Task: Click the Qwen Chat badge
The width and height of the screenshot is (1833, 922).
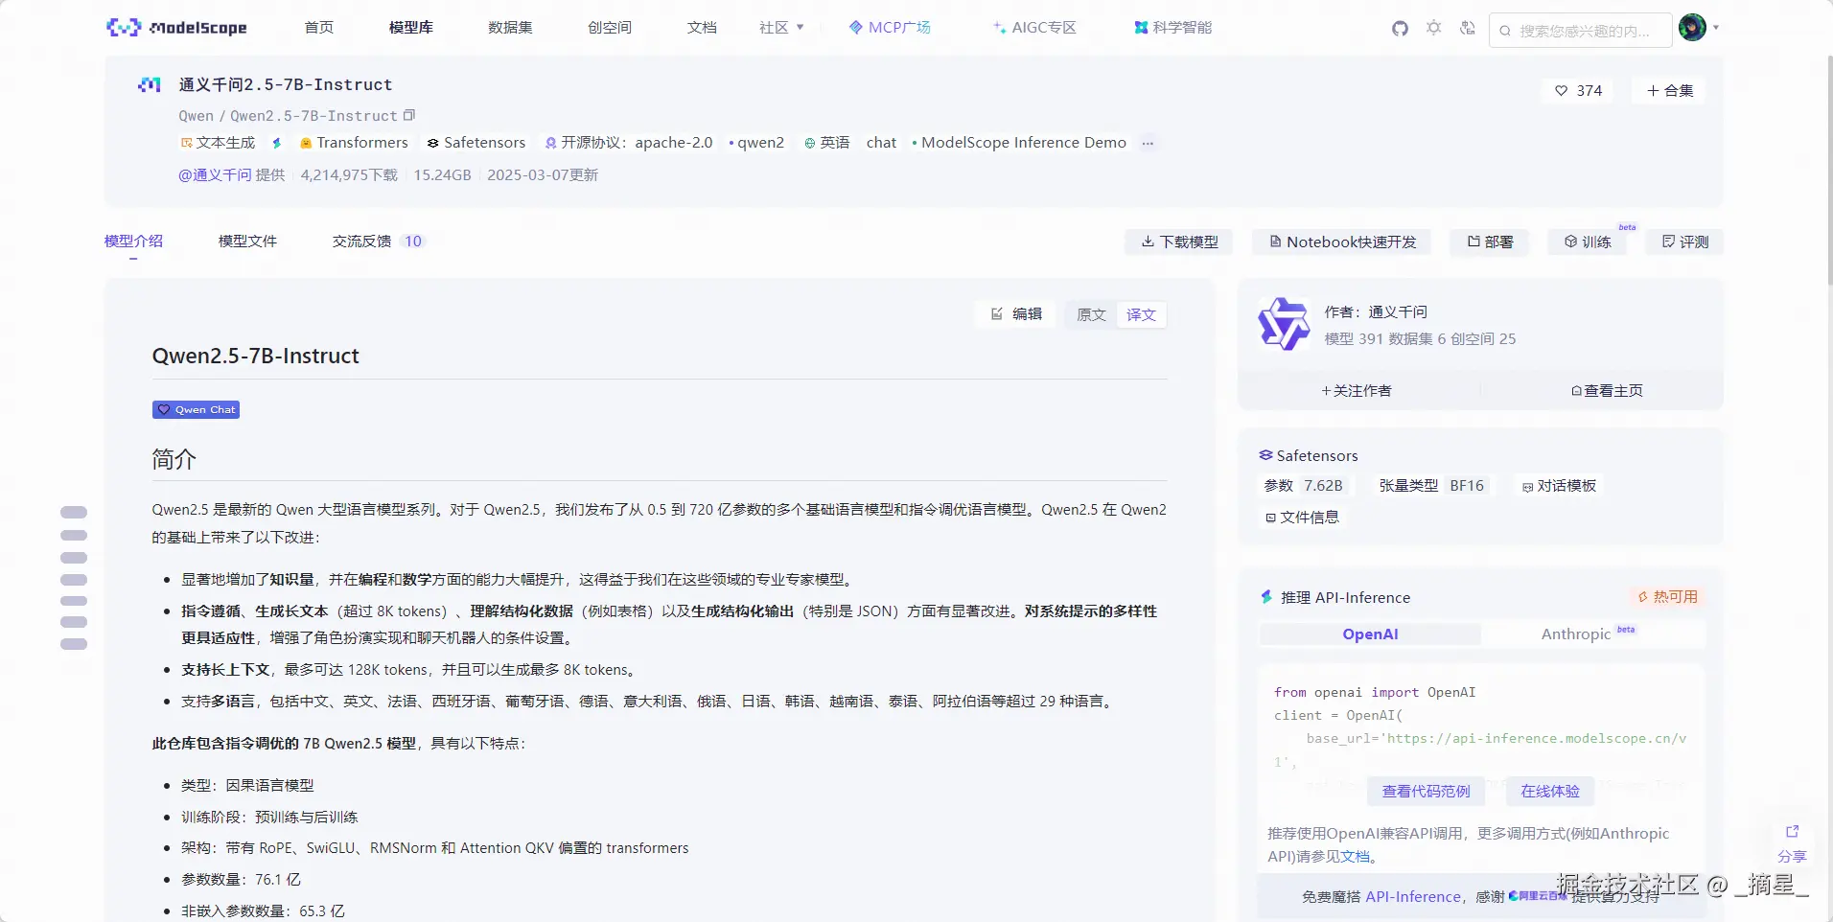Action: 196,410
